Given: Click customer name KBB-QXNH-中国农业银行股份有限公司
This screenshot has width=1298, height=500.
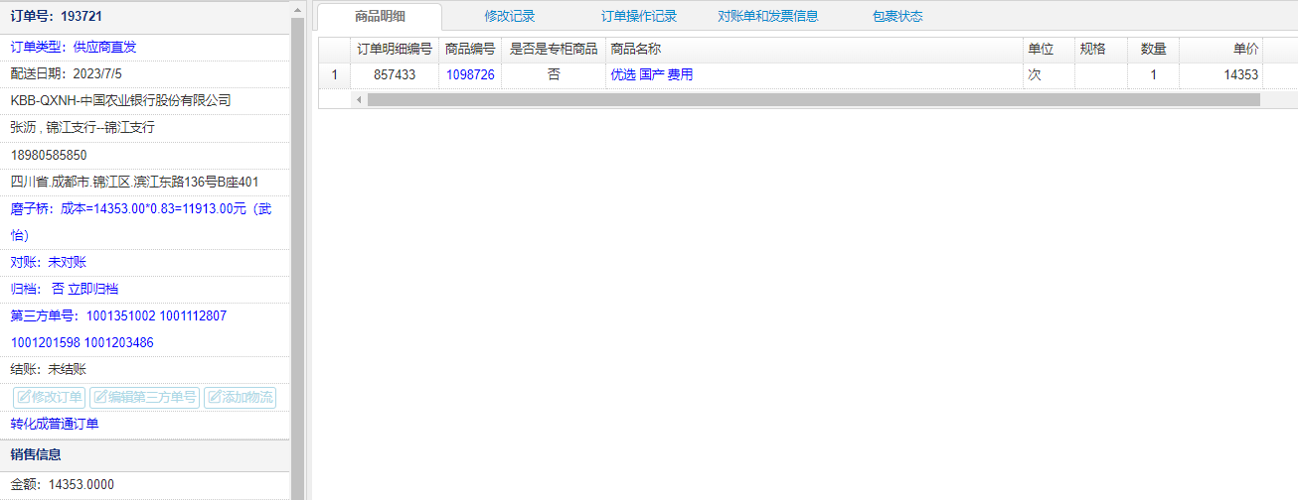Looking at the screenshot, I should click(x=120, y=100).
